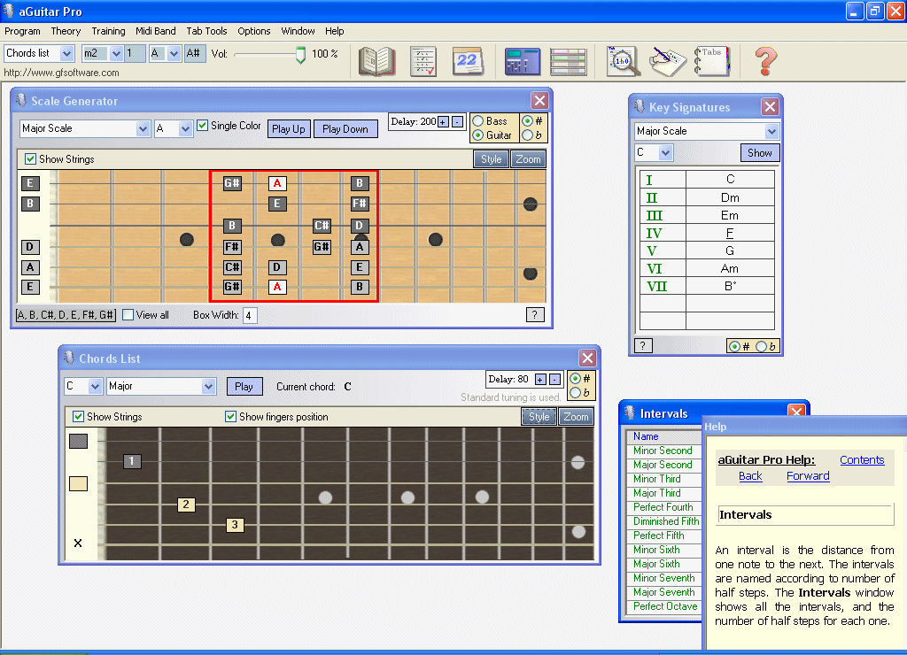Click the A# note button in toolbar

tap(194, 54)
